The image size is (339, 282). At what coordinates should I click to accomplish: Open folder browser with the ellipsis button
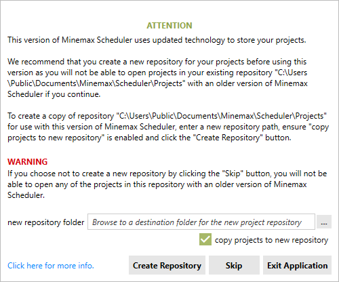(324, 222)
